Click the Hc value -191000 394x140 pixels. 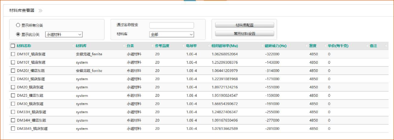coord(272,104)
